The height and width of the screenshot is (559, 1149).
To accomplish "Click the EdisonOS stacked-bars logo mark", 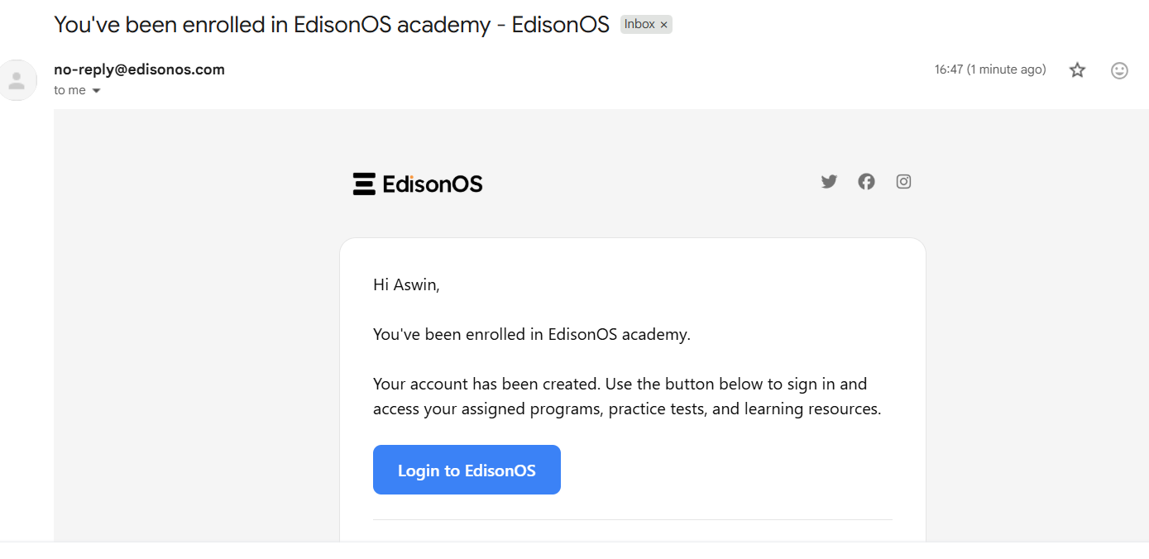I will coord(364,184).
